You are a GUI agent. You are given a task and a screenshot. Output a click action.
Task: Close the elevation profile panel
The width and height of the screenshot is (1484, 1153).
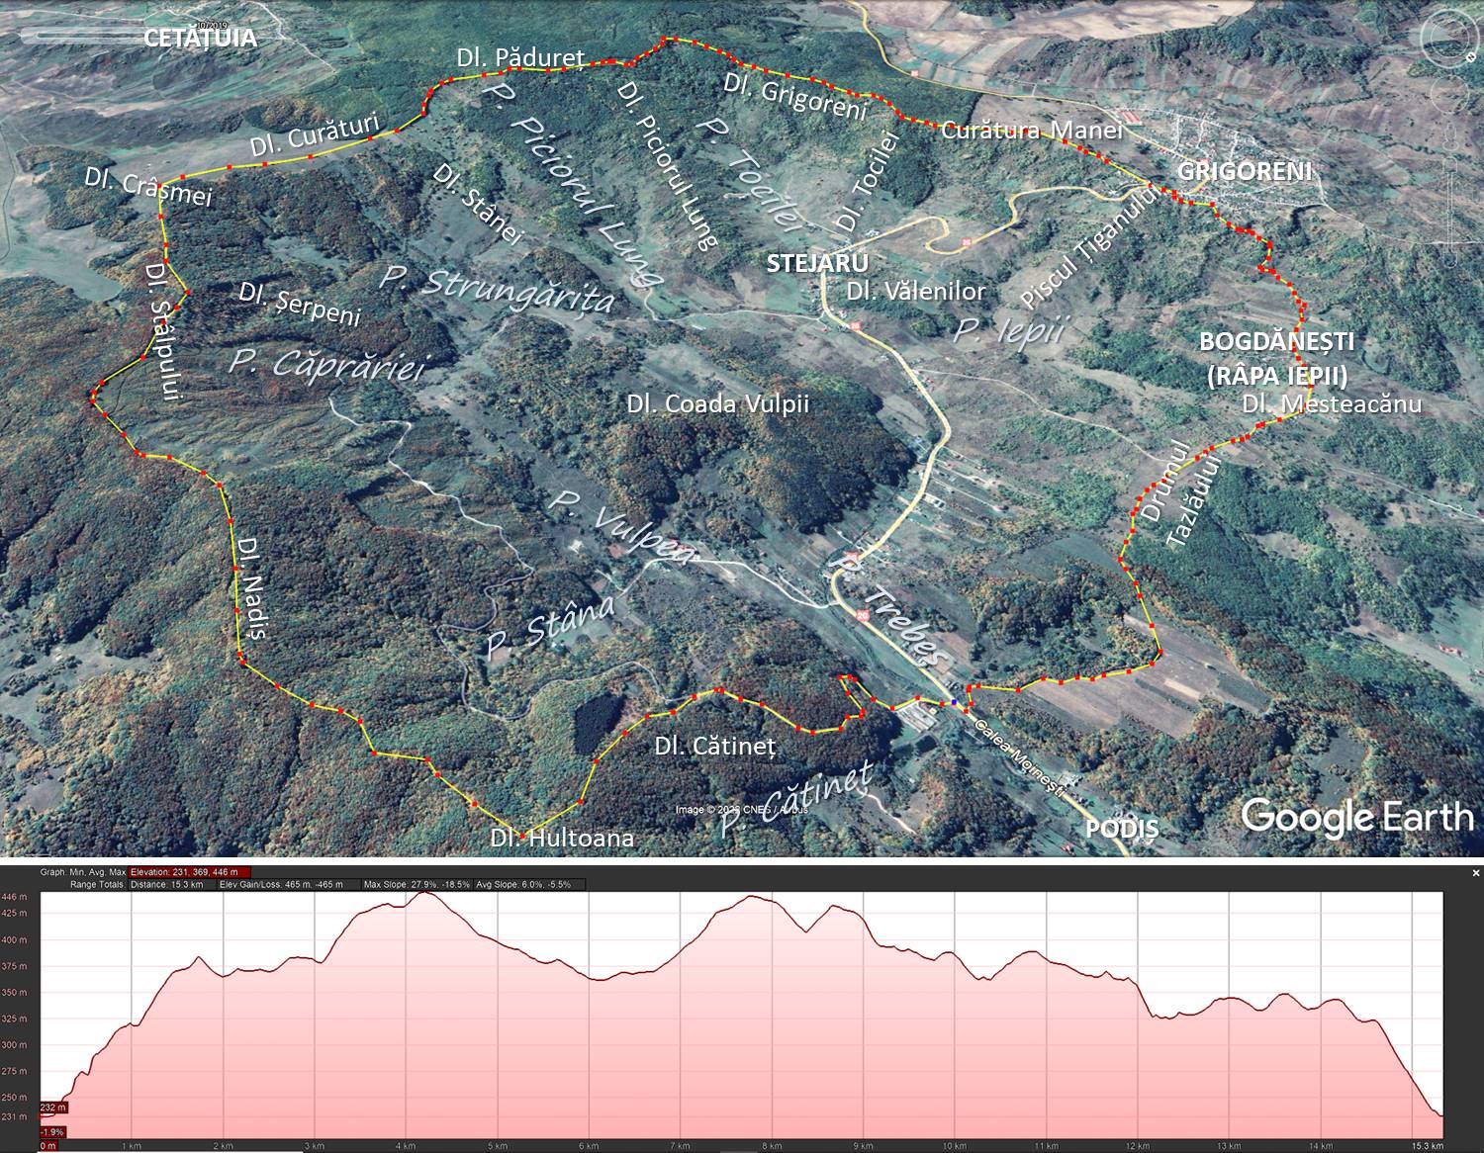click(1475, 873)
